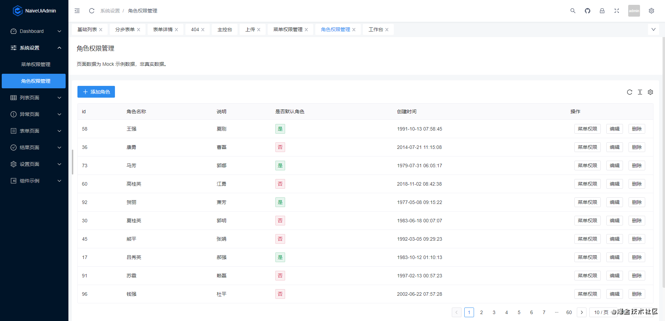This screenshot has height=321, width=665.
Task: Click the 角色名称 column header
Action: click(x=136, y=112)
